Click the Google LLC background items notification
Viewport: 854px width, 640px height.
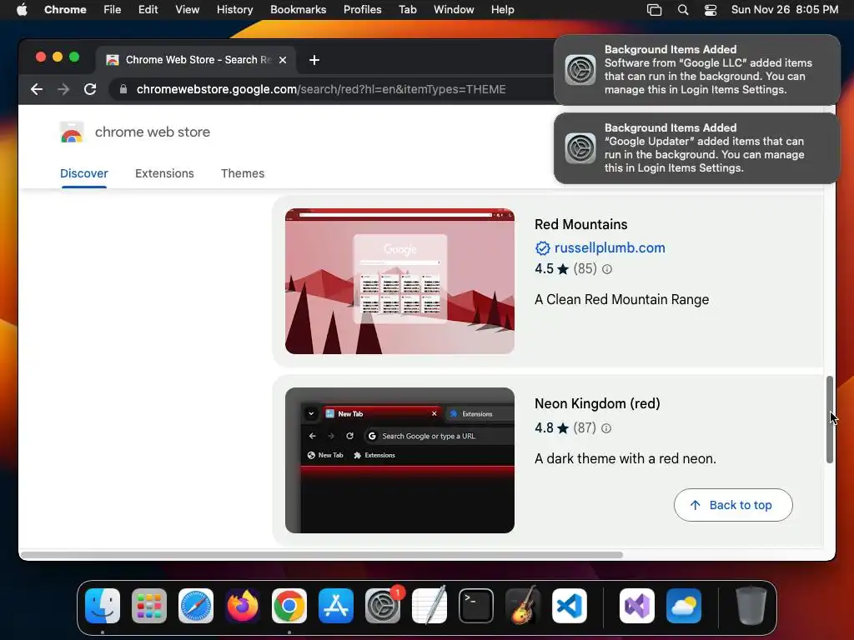tap(696, 70)
